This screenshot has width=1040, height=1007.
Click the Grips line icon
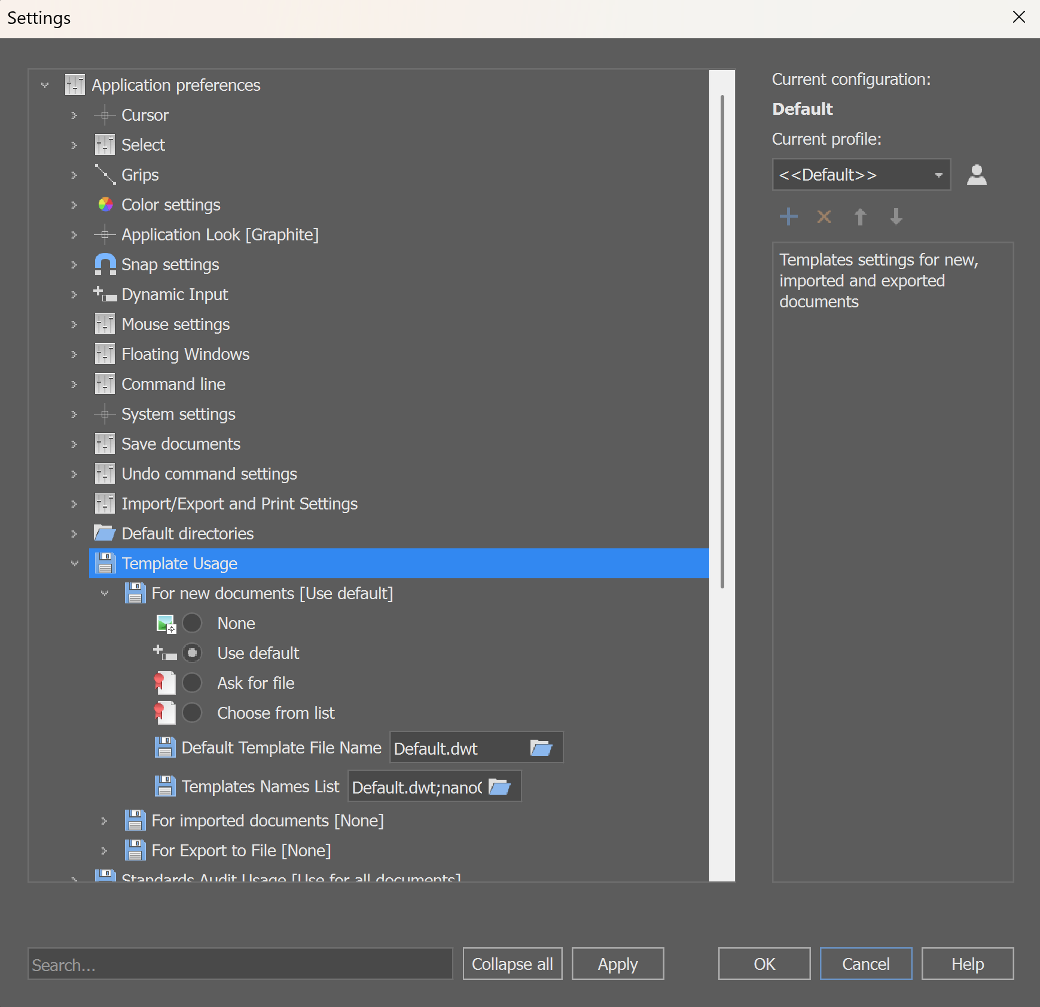[105, 175]
